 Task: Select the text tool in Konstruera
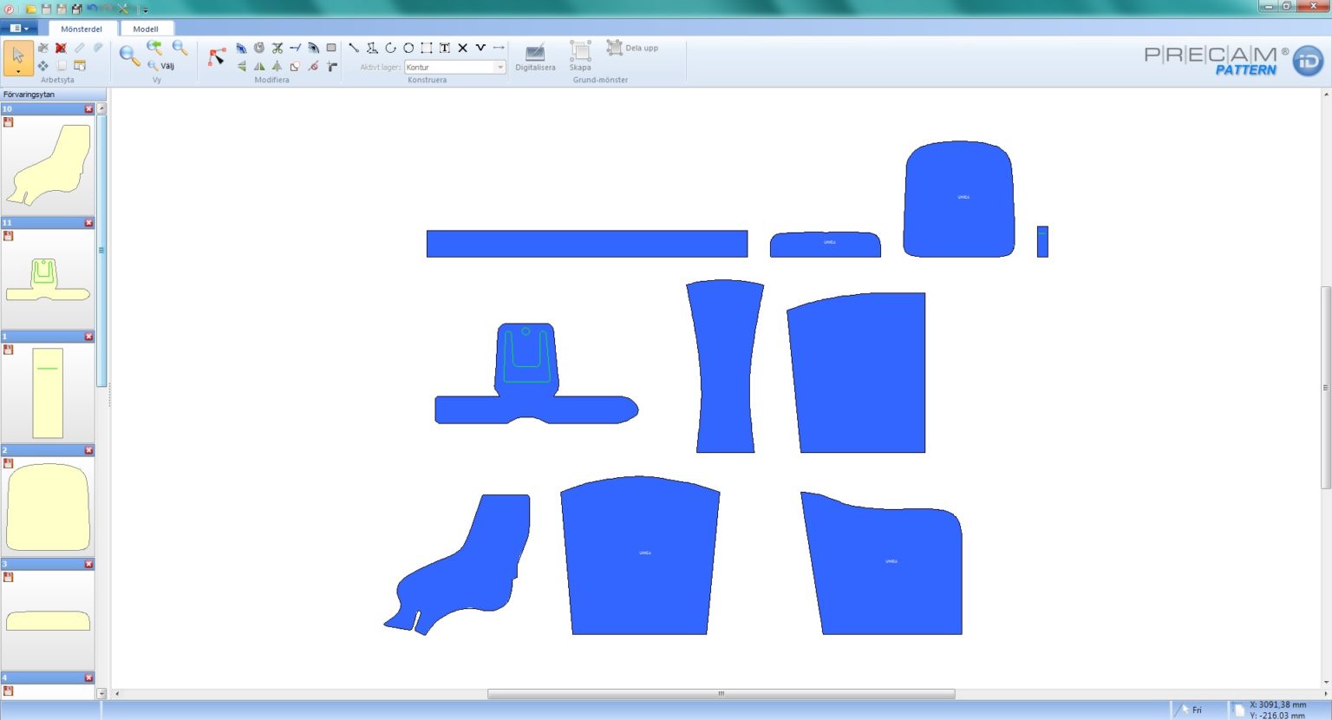click(x=445, y=48)
